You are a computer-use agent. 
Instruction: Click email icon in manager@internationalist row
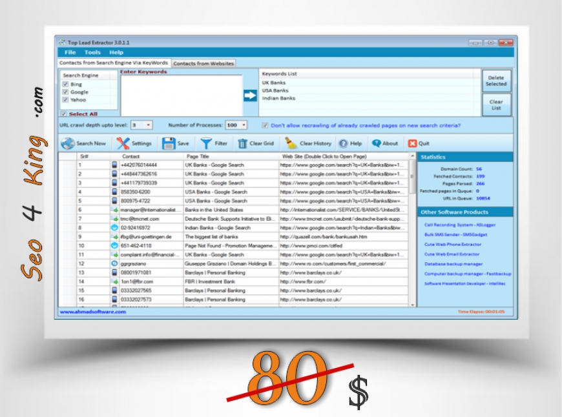click(x=115, y=210)
